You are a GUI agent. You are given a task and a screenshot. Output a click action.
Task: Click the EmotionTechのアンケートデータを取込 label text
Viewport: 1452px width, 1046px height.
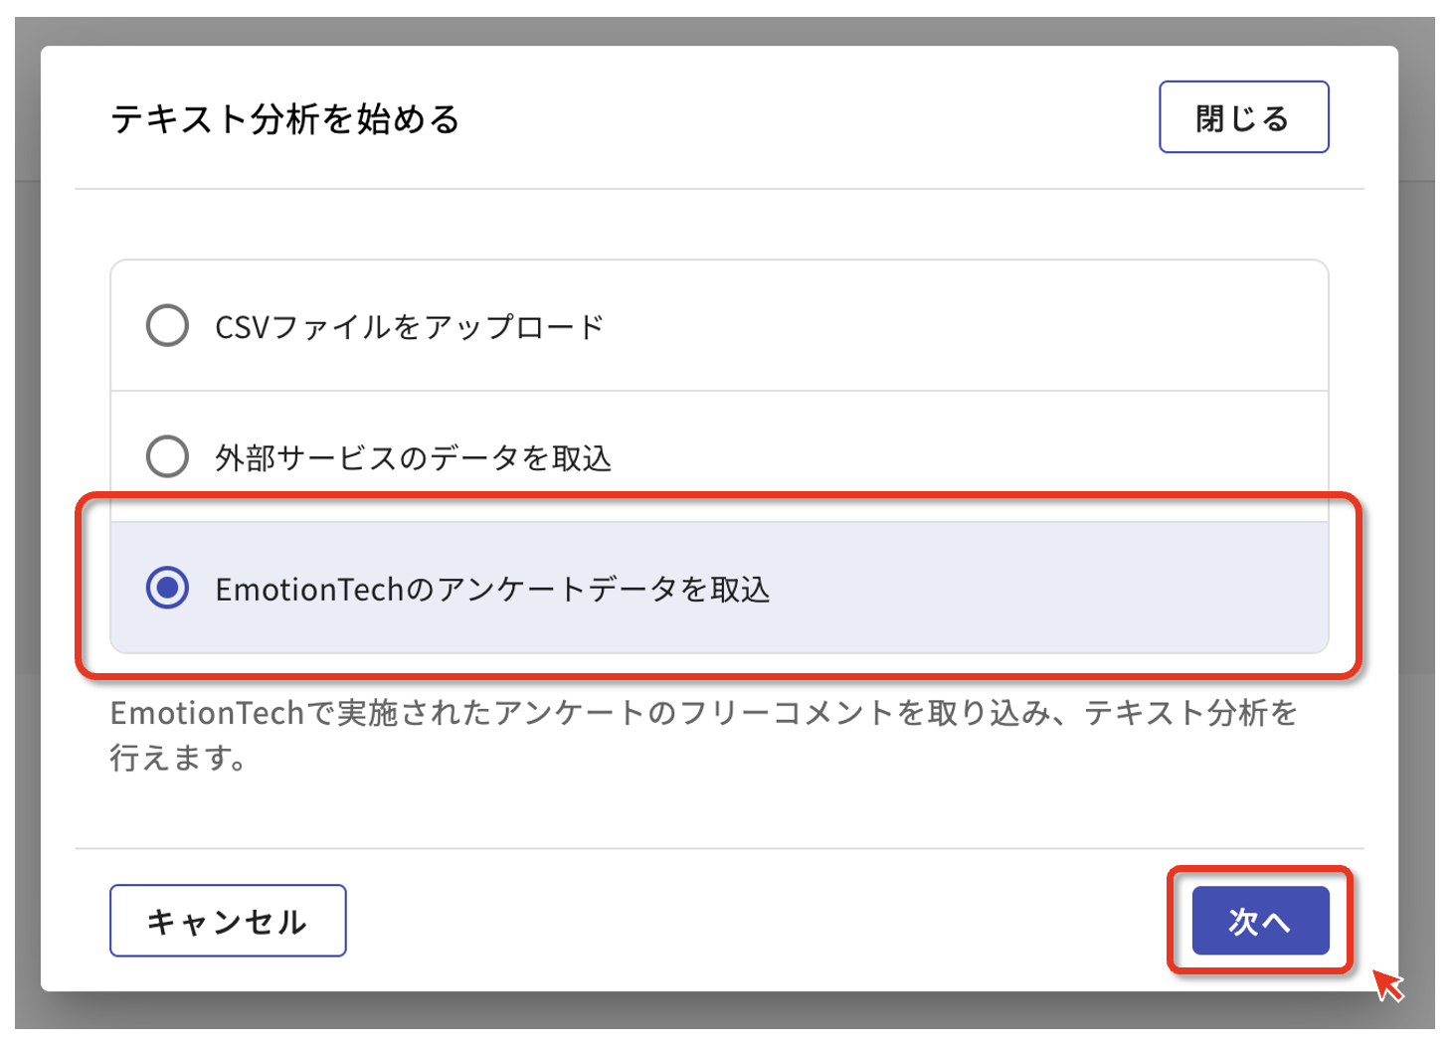(492, 590)
